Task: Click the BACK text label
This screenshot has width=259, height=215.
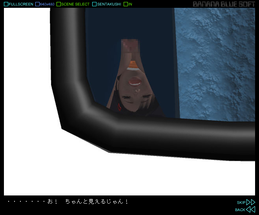Action: point(240,210)
